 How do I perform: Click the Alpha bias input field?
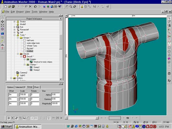(x=56, y=95)
